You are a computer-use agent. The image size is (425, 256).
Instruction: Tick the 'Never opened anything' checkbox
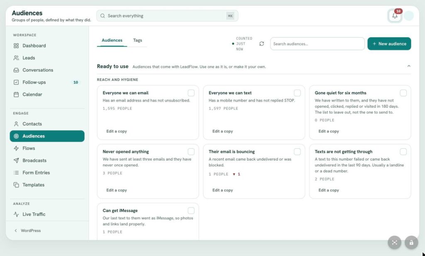point(191,152)
